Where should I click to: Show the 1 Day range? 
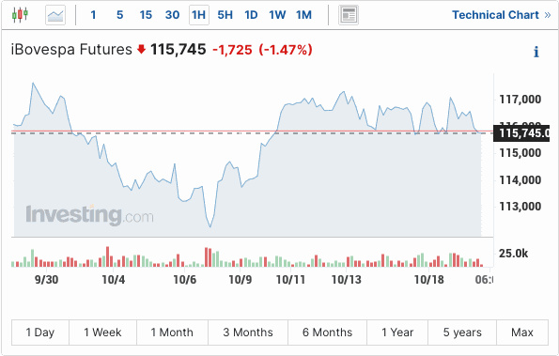pyautogui.click(x=40, y=333)
